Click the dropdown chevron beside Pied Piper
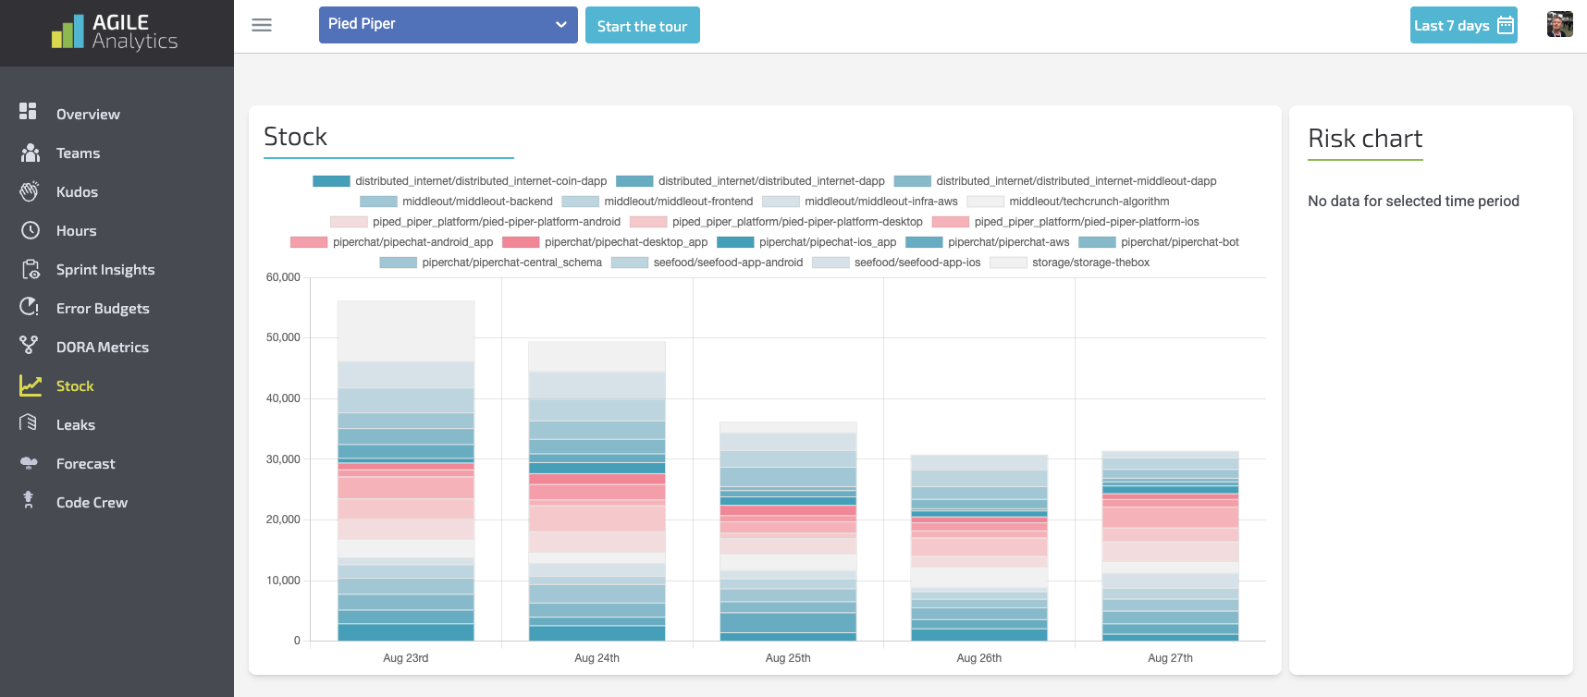This screenshot has width=1587, height=697. [x=560, y=25]
